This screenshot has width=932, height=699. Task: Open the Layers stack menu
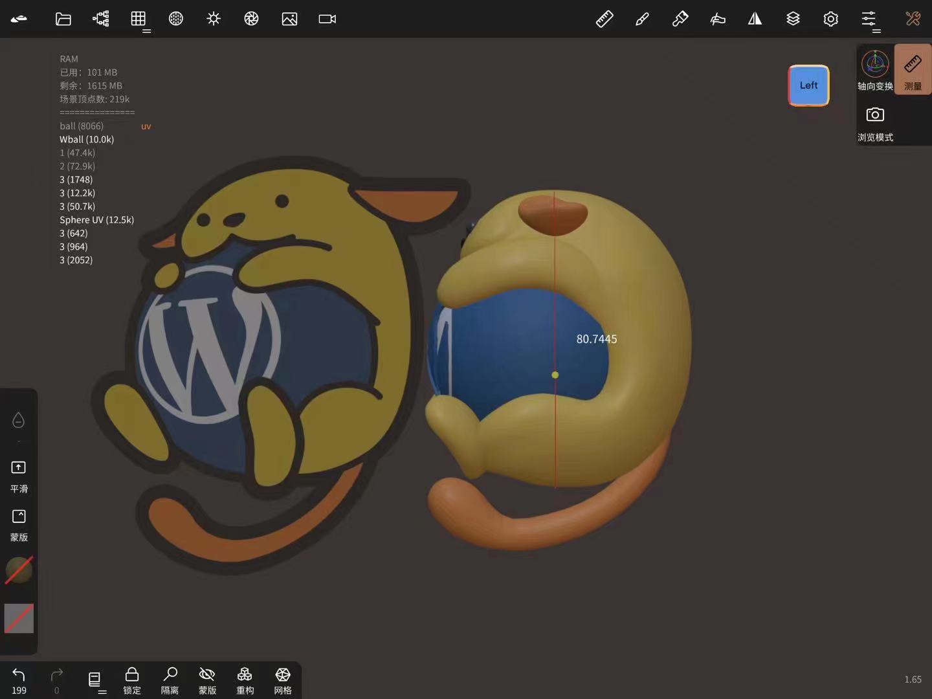tap(793, 19)
